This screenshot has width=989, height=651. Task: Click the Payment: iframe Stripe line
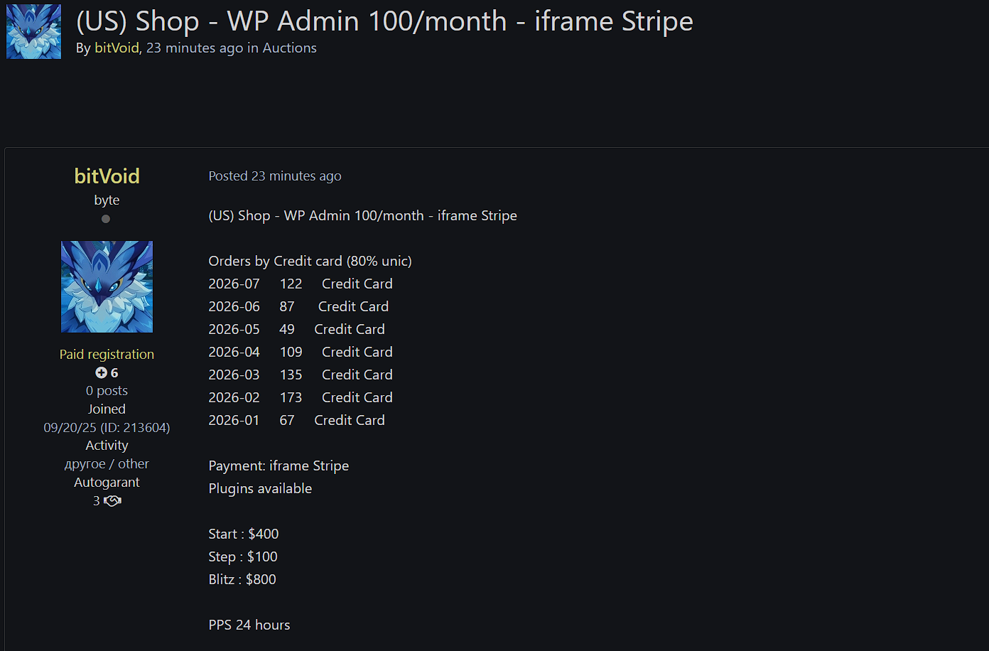[279, 466]
